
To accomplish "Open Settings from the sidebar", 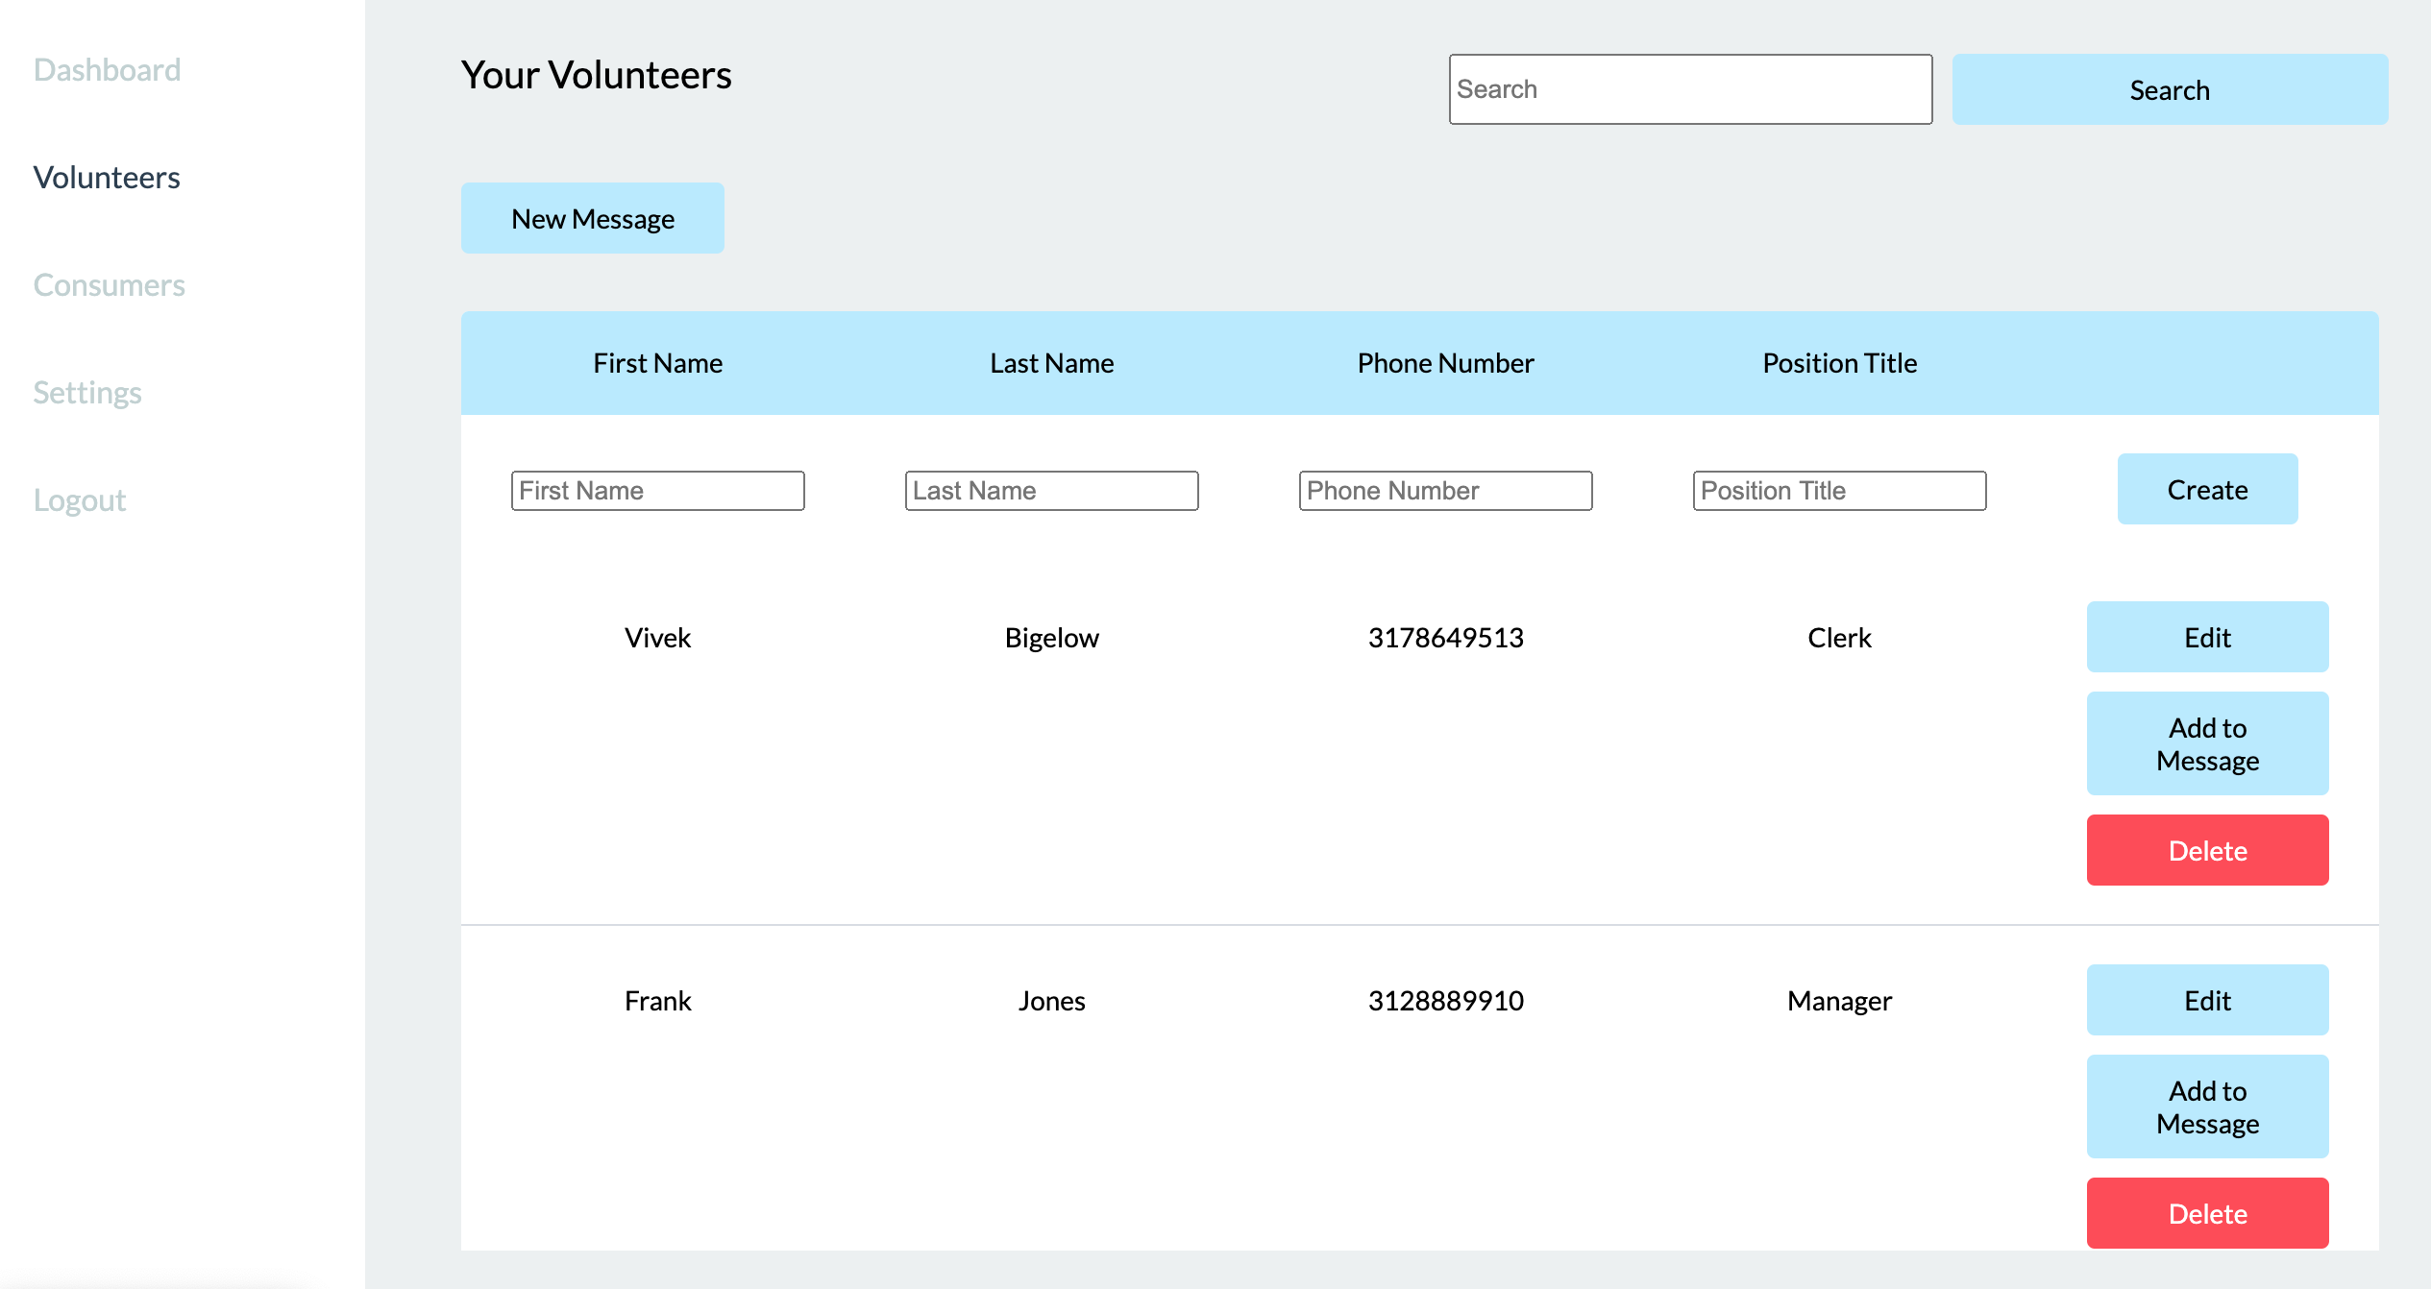I will [87, 393].
